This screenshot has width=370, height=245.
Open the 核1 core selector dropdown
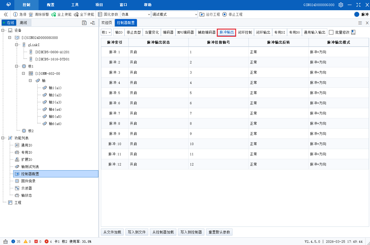(106, 32)
